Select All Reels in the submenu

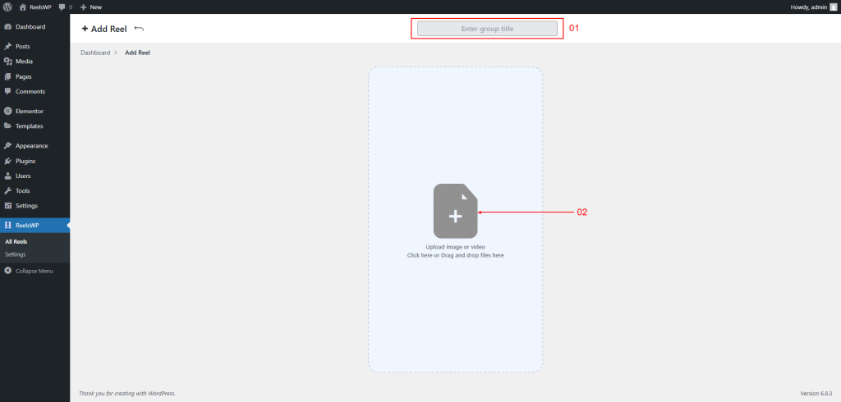point(16,242)
